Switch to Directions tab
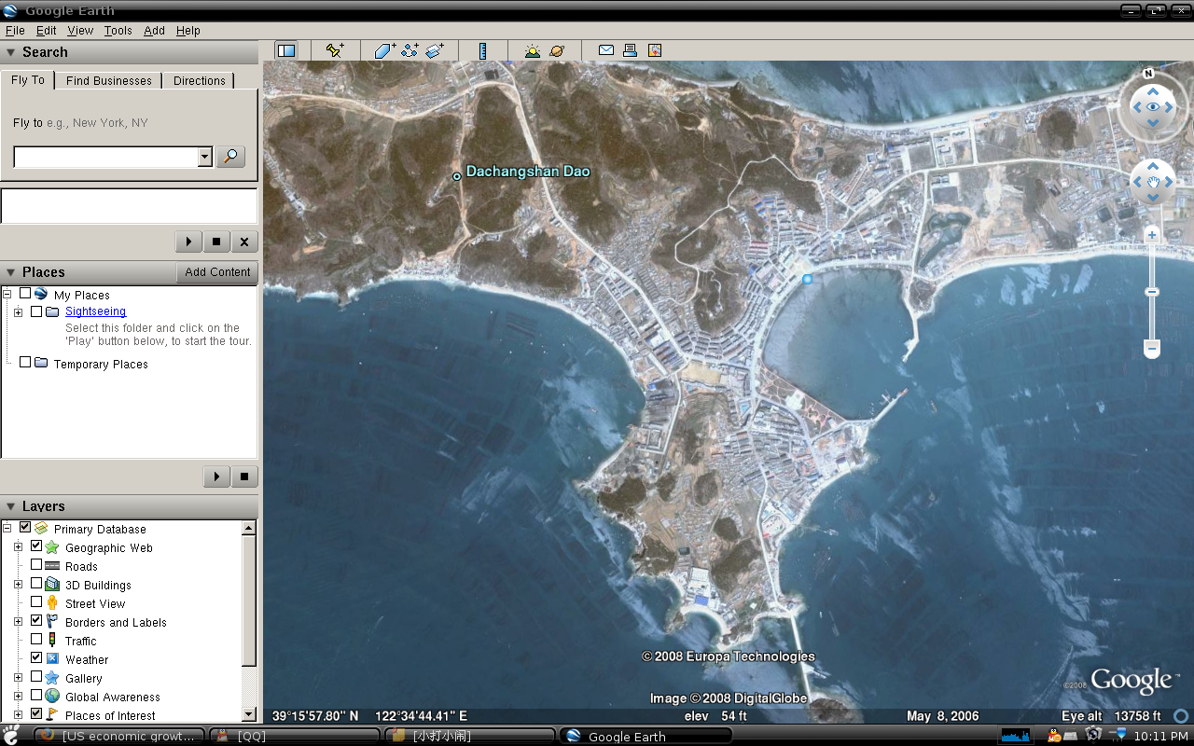The width and height of the screenshot is (1194, 746). [x=200, y=80]
